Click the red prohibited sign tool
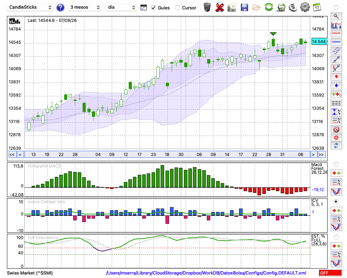Screen dimensions: 347x278 coord(336,129)
